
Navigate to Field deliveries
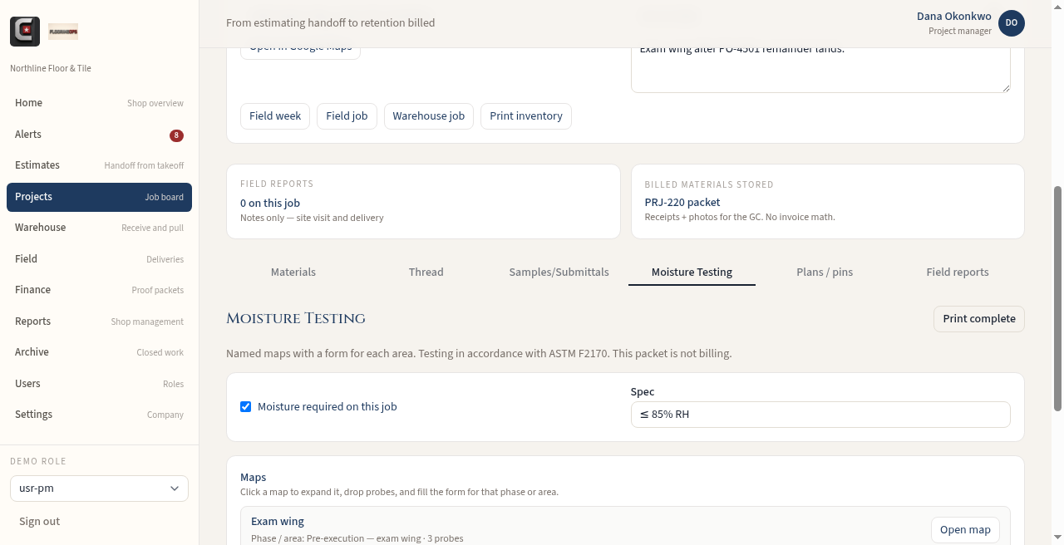click(99, 259)
